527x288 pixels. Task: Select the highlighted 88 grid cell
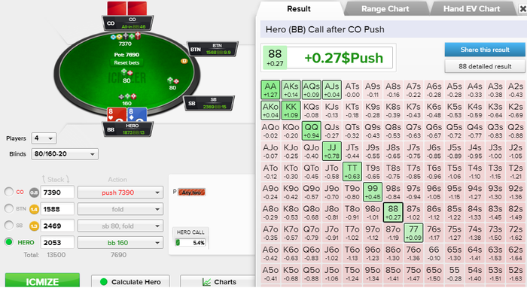coord(393,212)
